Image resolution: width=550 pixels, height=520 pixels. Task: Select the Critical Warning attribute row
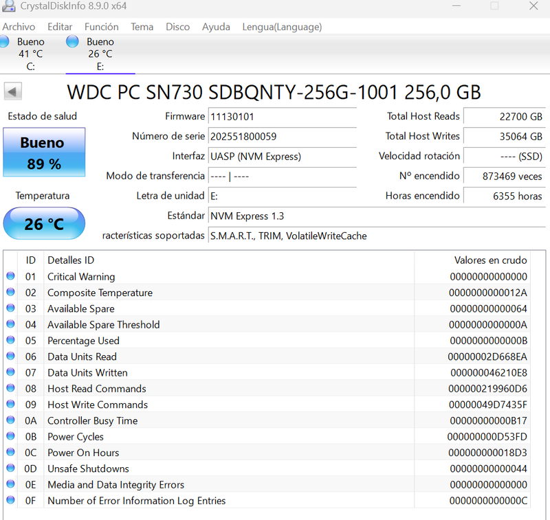click(267, 276)
